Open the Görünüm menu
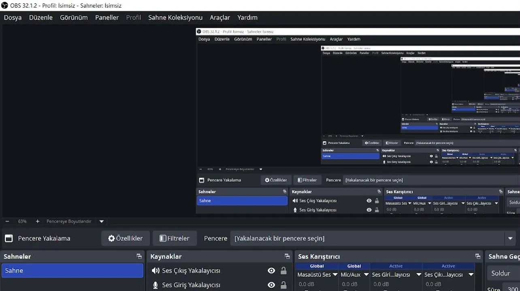This screenshot has width=520, height=291. tap(74, 17)
